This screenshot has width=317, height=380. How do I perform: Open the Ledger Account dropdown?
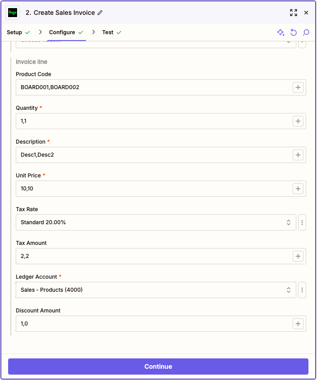pyautogui.click(x=156, y=290)
